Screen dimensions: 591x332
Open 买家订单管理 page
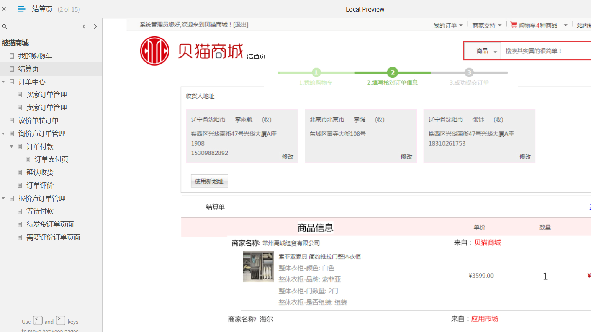coord(47,95)
